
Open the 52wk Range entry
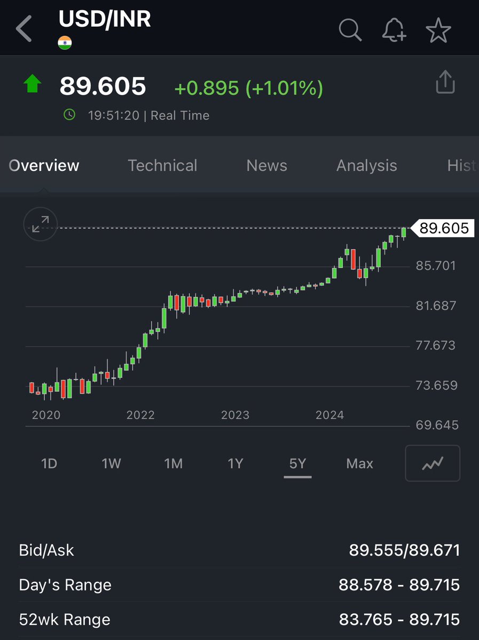(239, 619)
